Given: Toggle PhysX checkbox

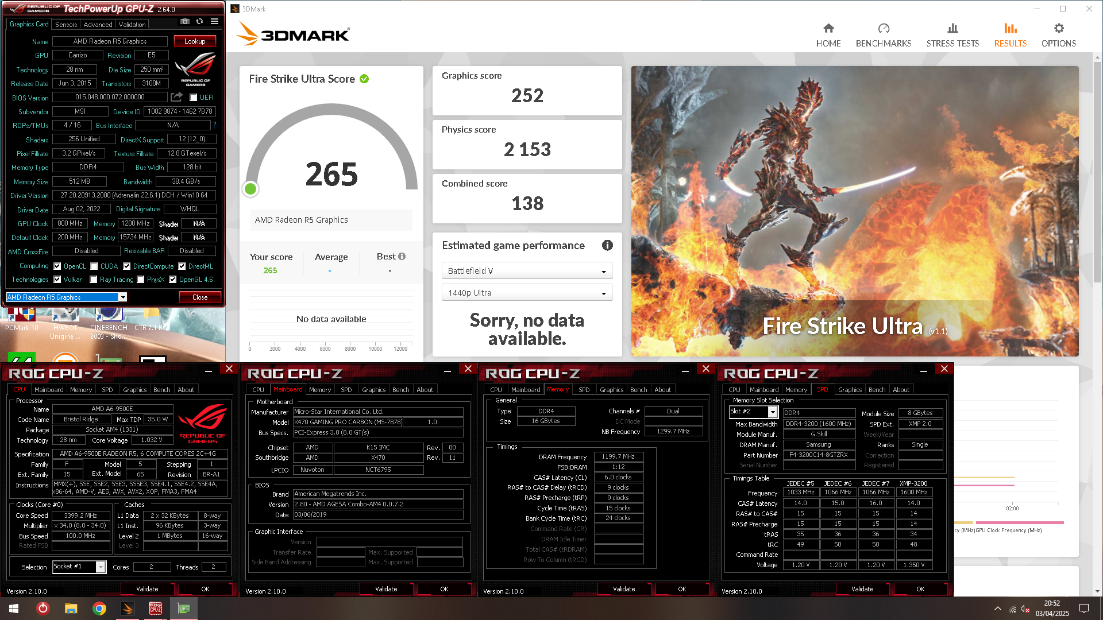Looking at the screenshot, I should 141,280.
